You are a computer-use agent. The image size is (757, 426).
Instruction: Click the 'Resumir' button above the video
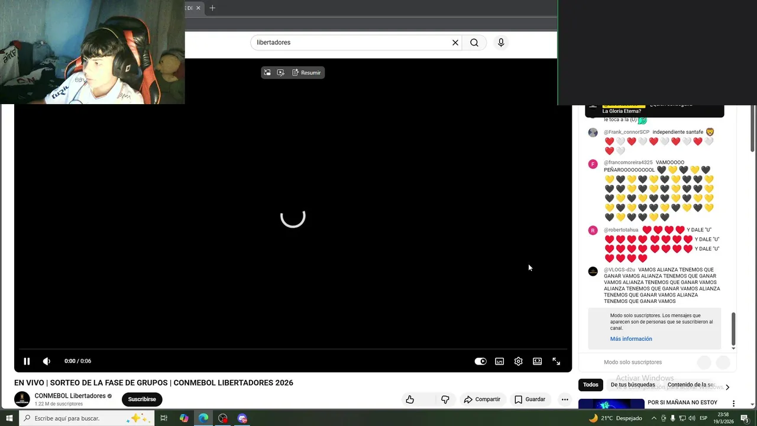(x=306, y=73)
